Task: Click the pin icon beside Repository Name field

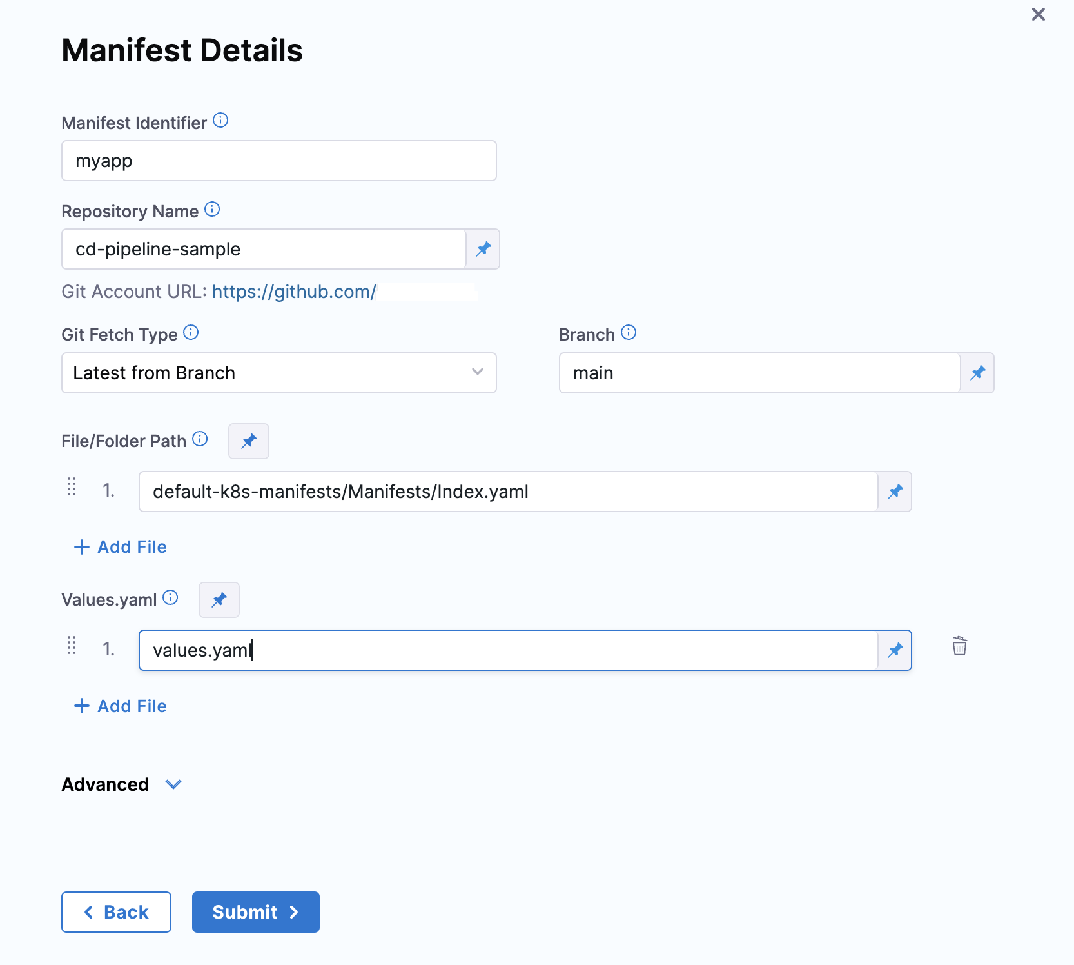Action: click(x=483, y=249)
